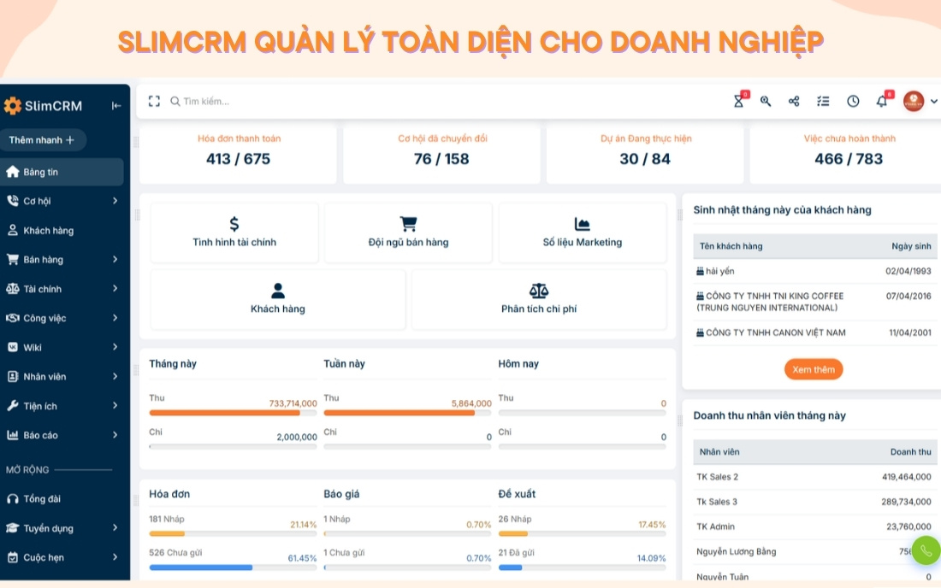
Task: Click the Xem thêm button
Action: 814,369
